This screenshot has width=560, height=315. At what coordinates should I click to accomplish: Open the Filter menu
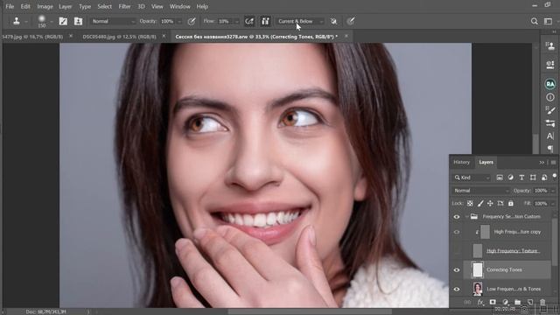coord(124,6)
